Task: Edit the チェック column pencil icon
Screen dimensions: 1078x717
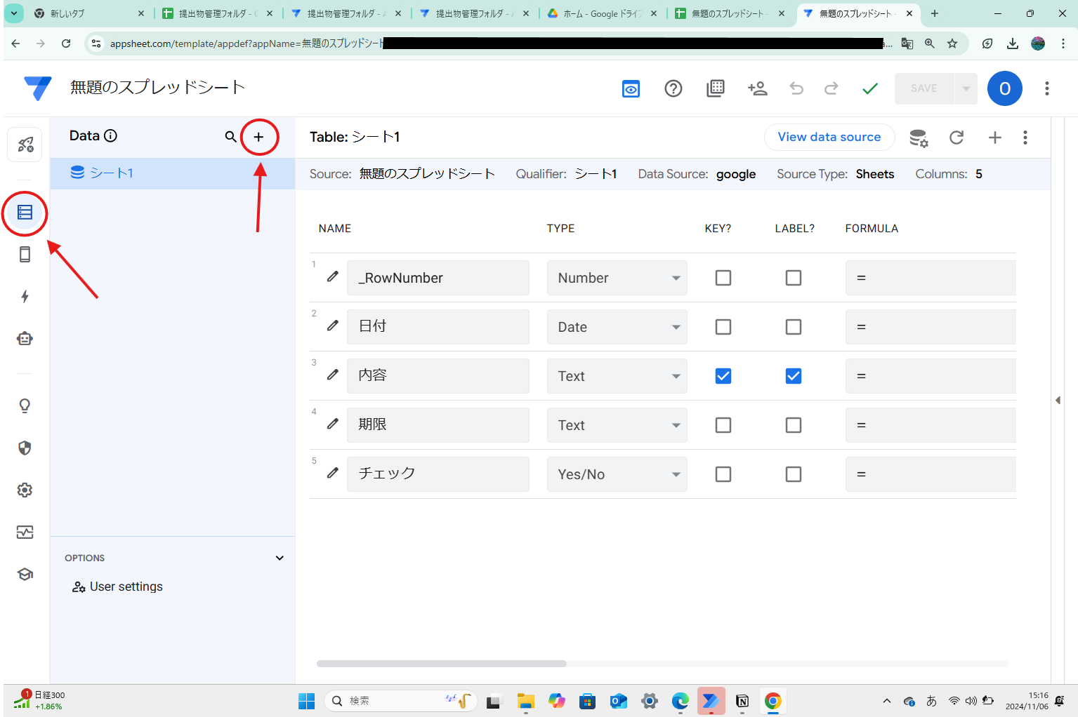Action: [x=333, y=473]
